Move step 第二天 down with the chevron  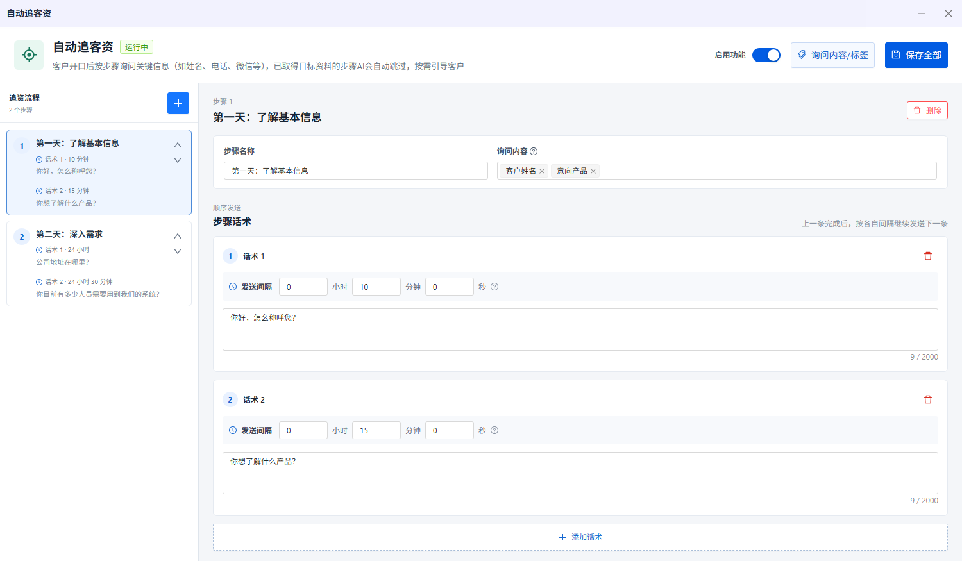(x=178, y=251)
